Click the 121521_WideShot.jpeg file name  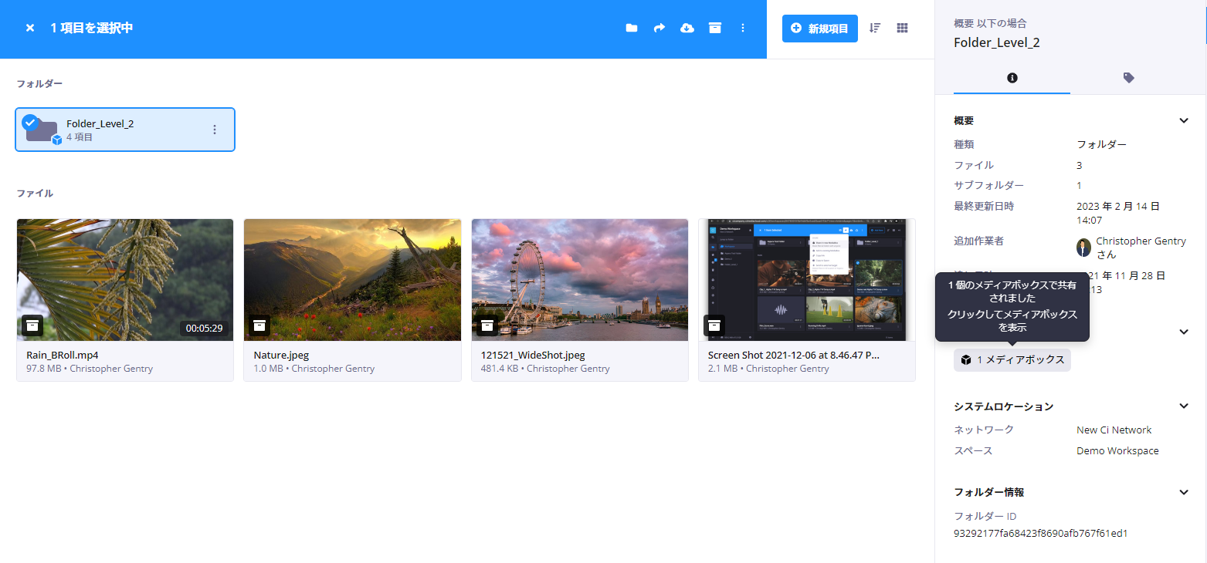pos(533,356)
